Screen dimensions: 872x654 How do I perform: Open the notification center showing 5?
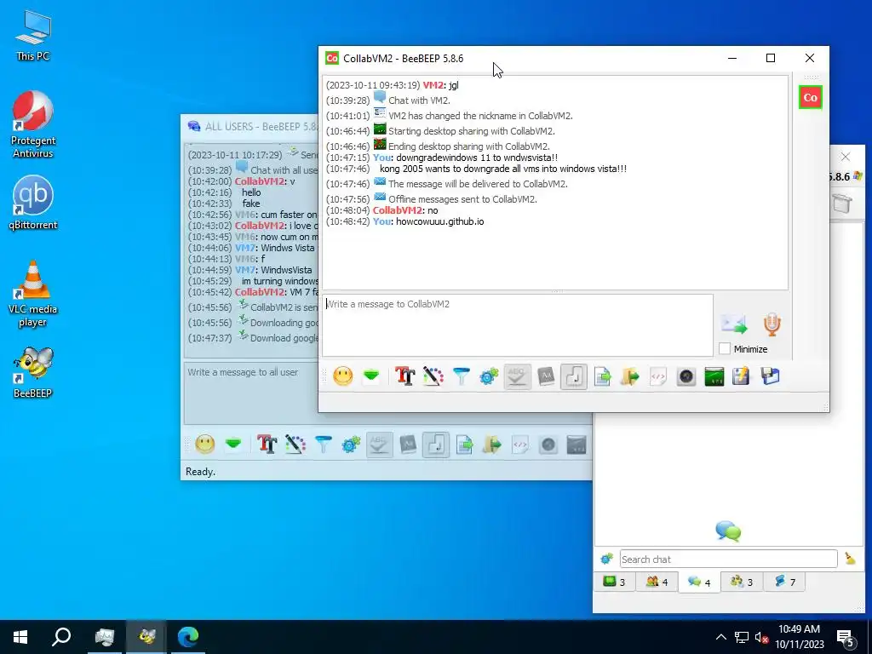[x=846, y=637]
